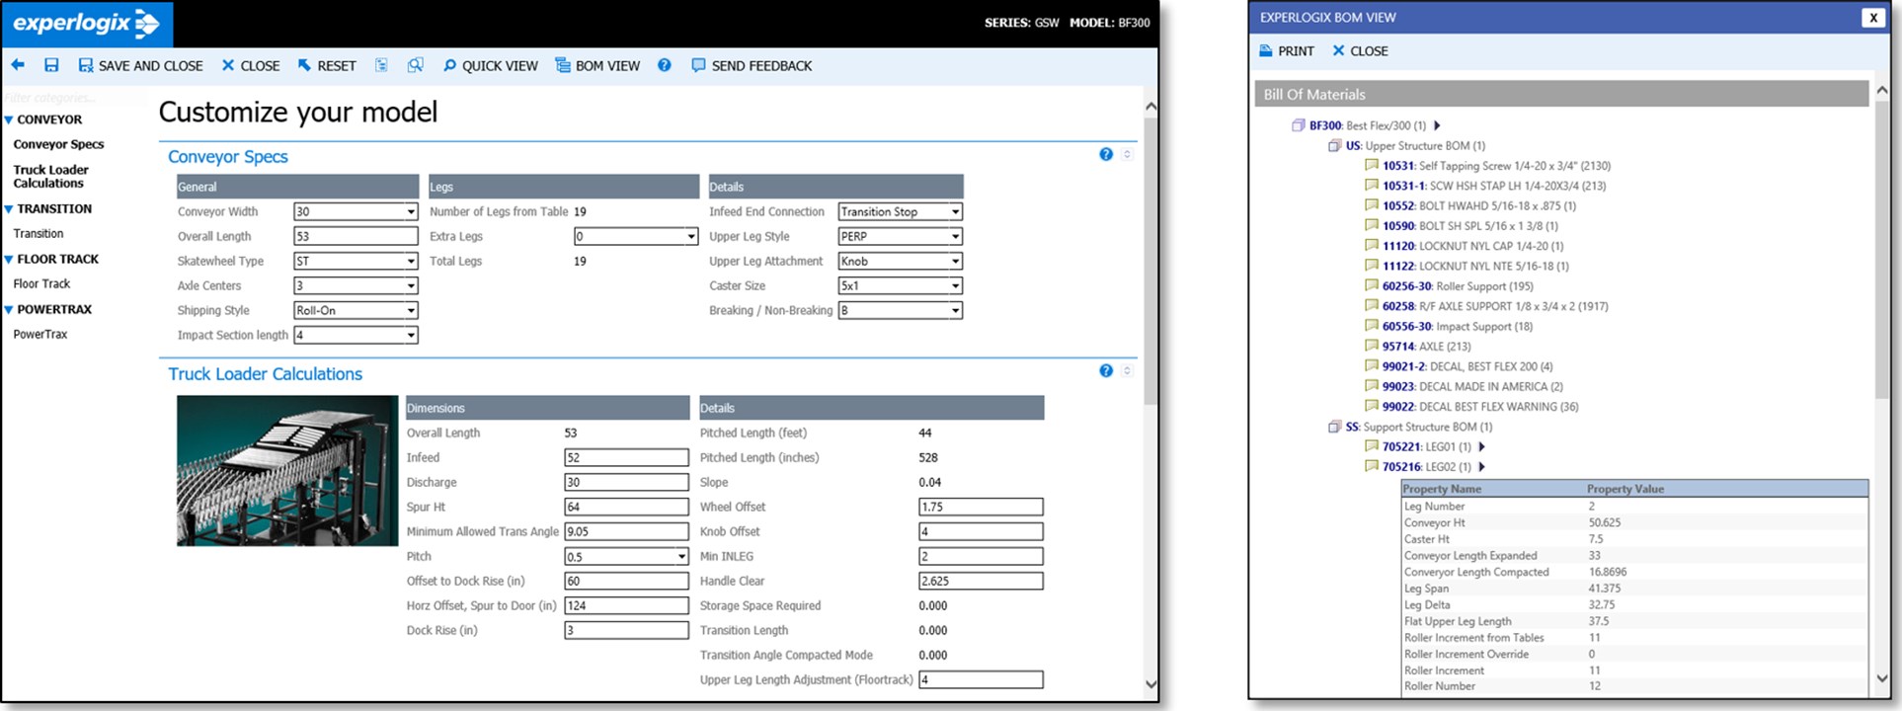Open Quick View
Image resolution: width=1902 pixels, height=711 pixels.
(x=491, y=65)
